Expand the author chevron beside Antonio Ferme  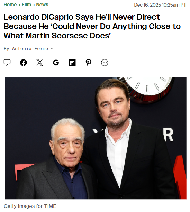52,48
